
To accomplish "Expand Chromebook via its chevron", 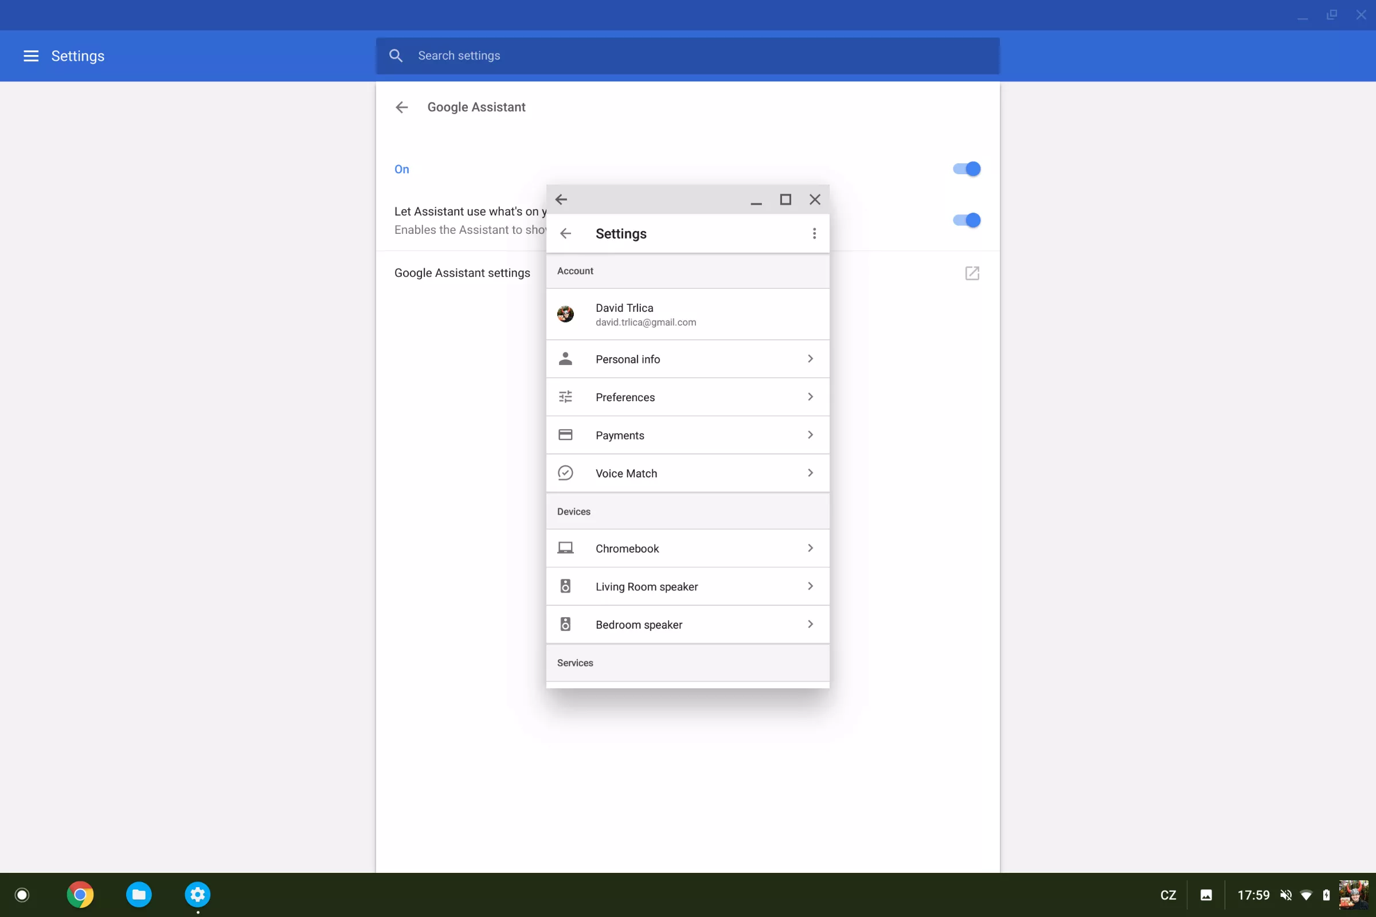I will (x=810, y=548).
